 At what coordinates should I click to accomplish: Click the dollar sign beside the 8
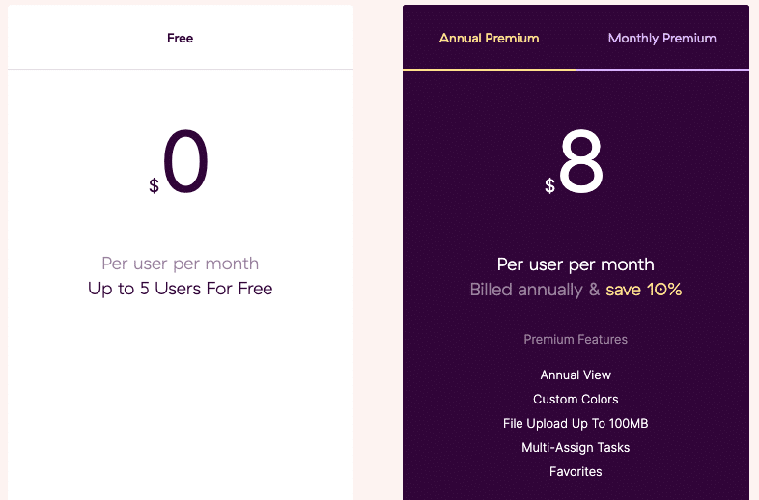tap(549, 185)
